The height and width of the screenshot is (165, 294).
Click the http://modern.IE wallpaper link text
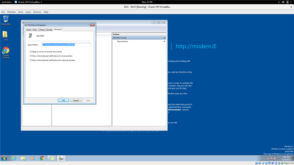click(x=196, y=46)
